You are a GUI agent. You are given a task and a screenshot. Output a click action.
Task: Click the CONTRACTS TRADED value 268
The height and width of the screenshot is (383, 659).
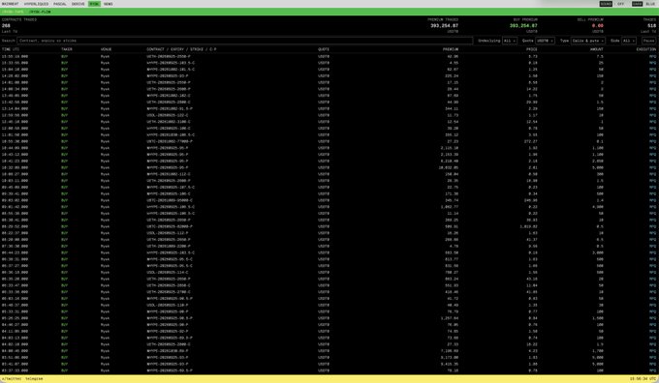coord(6,25)
